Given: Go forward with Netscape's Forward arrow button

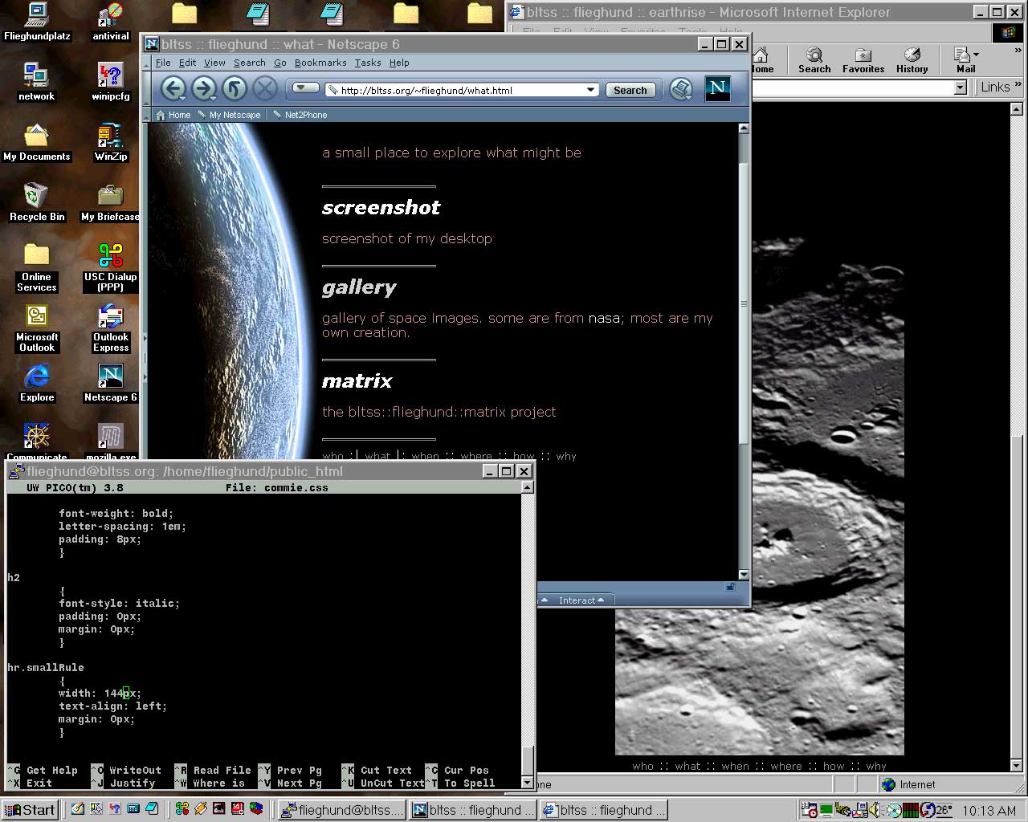Looking at the screenshot, I should (x=203, y=89).
